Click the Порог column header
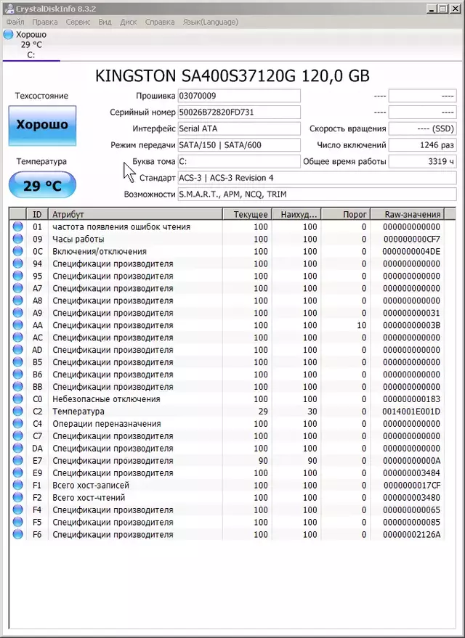The image size is (465, 638). coord(346,214)
